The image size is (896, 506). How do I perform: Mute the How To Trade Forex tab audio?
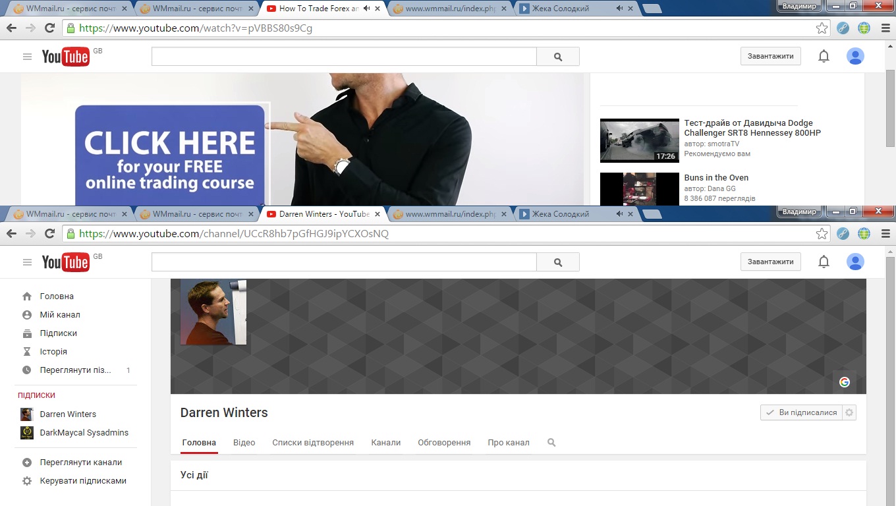pyautogui.click(x=366, y=9)
